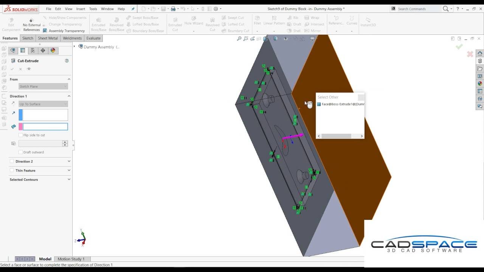
Task: Click the Select Other horizontal scrollbar
Action: click(340, 136)
